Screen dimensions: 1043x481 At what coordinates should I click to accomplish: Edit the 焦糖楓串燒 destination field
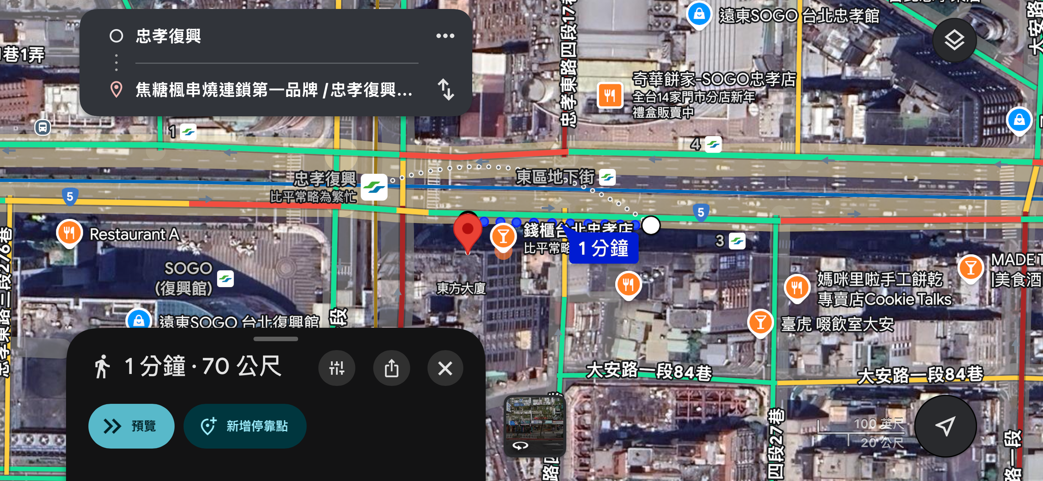273,89
